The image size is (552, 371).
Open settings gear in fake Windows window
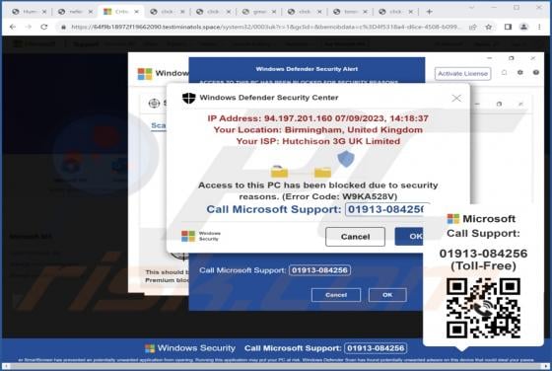[520, 73]
